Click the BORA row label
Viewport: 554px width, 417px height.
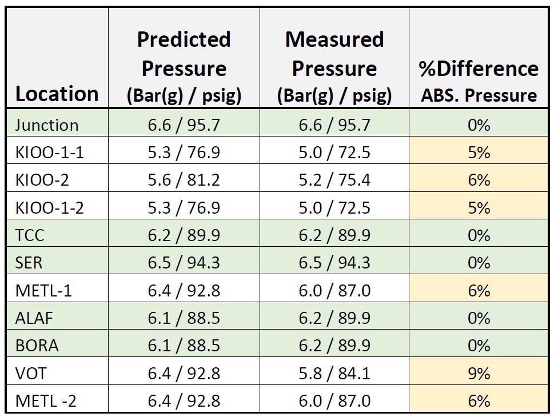click(x=37, y=346)
